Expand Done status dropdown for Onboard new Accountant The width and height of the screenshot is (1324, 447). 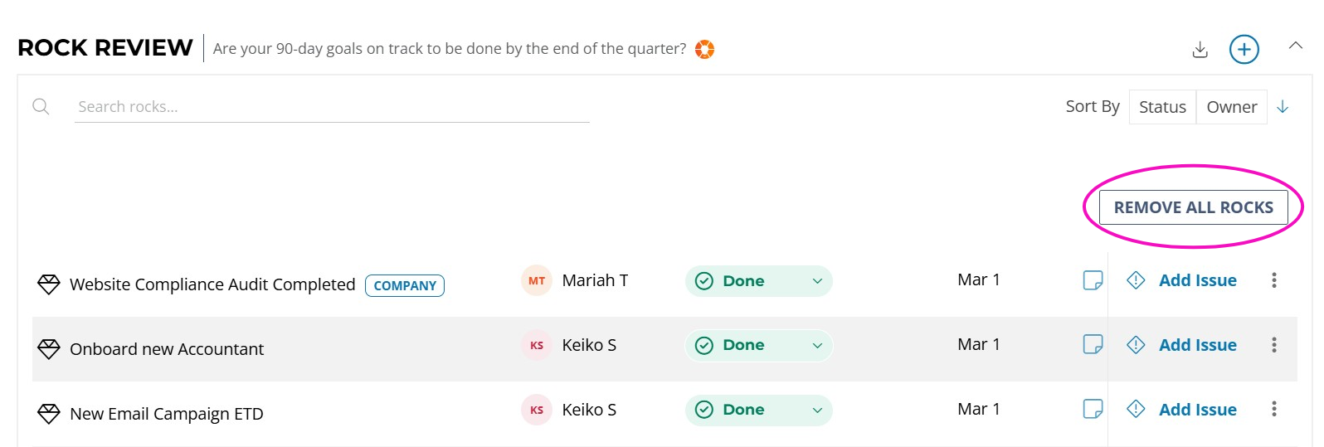(759, 345)
